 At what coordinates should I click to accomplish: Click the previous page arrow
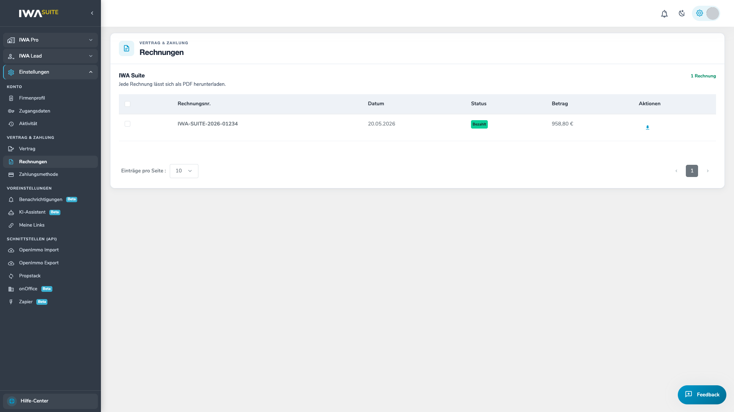[x=676, y=171]
